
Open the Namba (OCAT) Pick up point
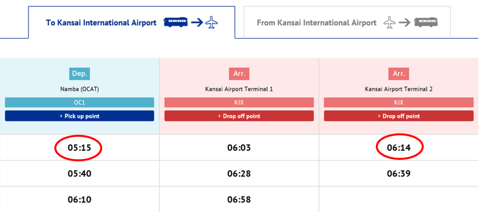[80, 116]
